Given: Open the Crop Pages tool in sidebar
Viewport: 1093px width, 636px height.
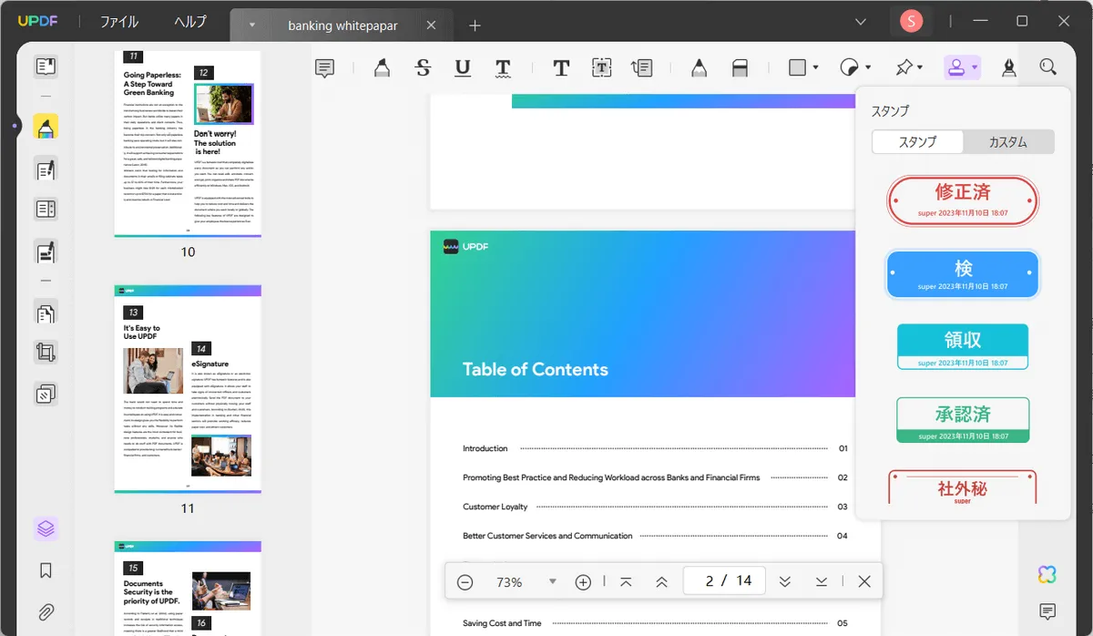Looking at the screenshot, I should [x=46, y=353].
